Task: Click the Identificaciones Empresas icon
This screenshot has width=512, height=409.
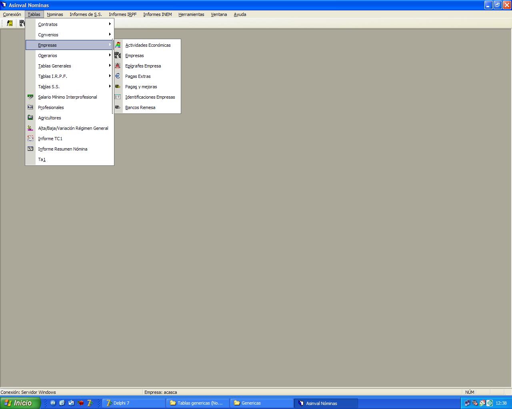Action: pos(118,97)
